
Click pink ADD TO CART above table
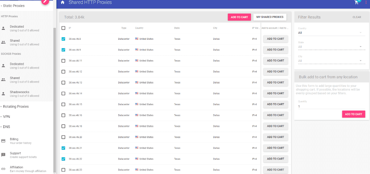239,17
